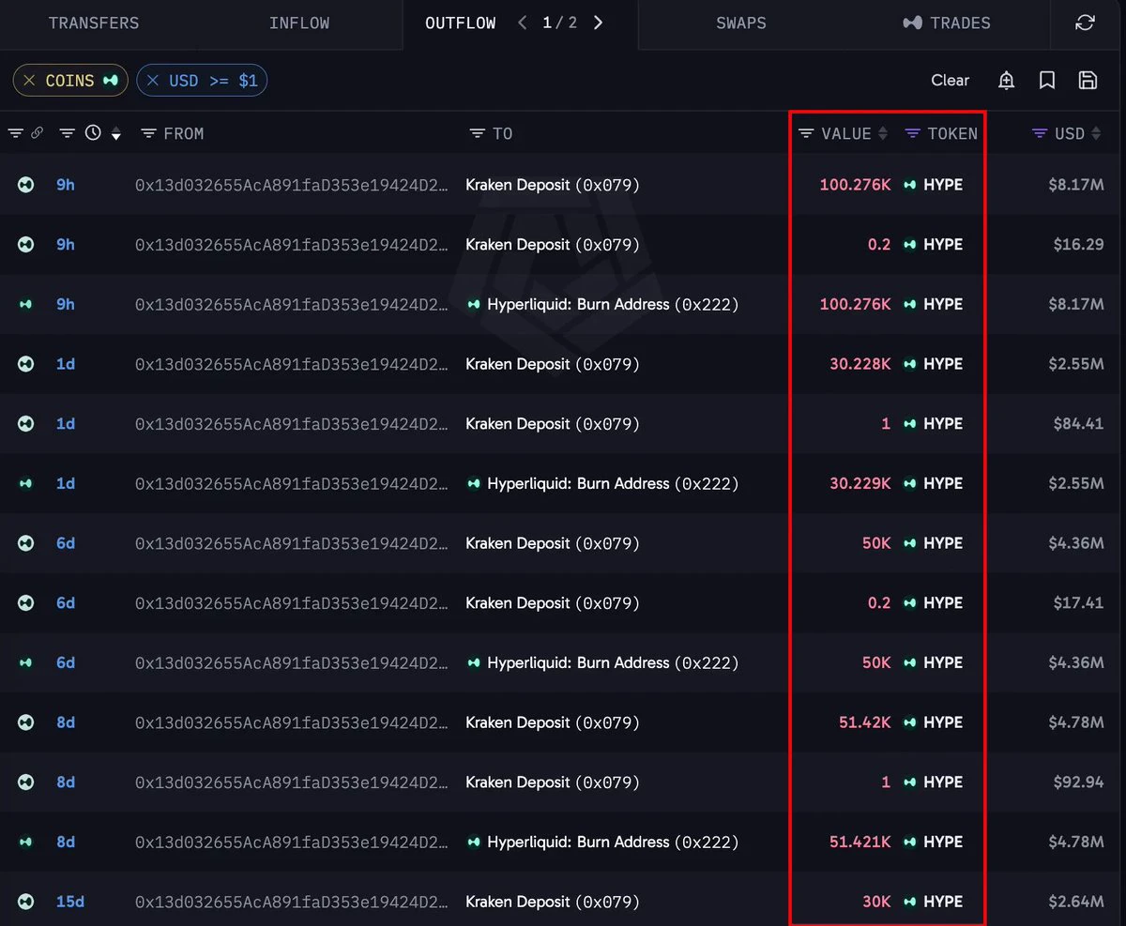Image resolution: width=1126 pixels, height=926 pixels.
Task: Click the Clear filters button
Action: [950, 81]
